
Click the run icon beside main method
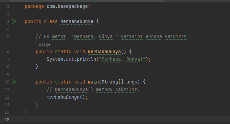coord(14,82)
